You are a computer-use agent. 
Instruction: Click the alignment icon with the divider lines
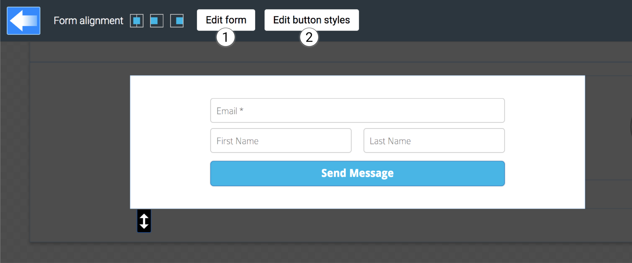(137, 20)
